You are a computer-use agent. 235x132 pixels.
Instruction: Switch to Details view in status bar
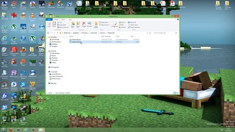[x=175, y=93]
